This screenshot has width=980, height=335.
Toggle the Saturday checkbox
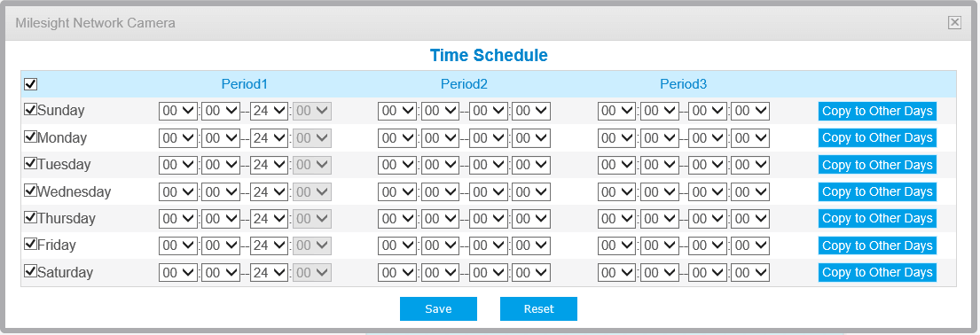(x=30, y=272)
